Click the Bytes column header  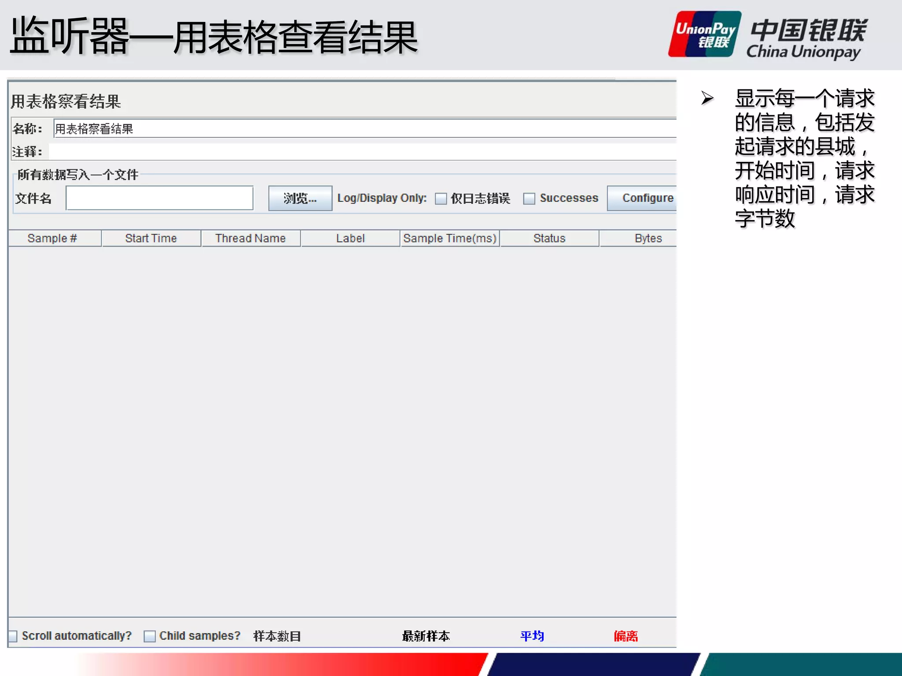638,238
